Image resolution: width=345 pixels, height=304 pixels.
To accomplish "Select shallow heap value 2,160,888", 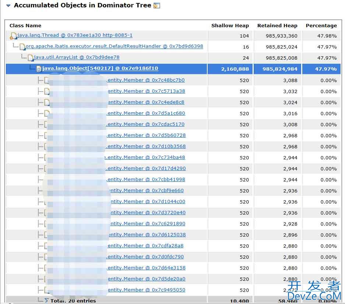I will pyautogui.click(x=235, y=69).
